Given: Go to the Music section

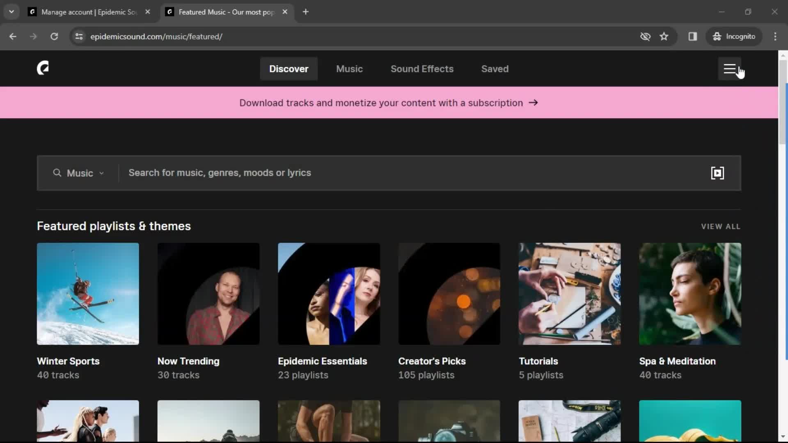Looking at the screenshot, I should pos(349,69).
